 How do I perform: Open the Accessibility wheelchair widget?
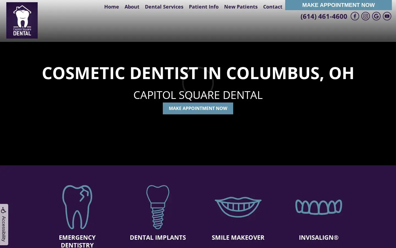pyautogui.click(x=4, y=224)
